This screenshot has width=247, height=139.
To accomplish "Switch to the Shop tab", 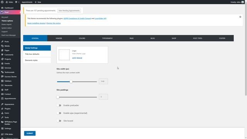I will click(x=174, y=38).
